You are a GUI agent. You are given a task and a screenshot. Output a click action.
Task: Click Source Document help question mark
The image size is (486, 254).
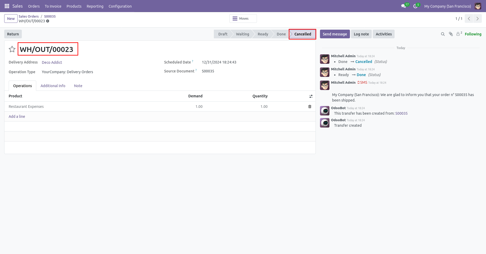click(x=196, y=70)
